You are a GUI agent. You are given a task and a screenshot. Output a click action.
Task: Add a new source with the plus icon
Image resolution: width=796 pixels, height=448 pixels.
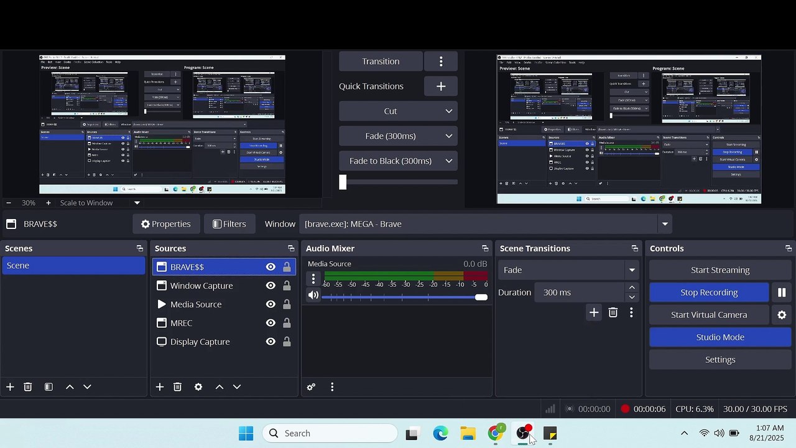tap(160, 387)
